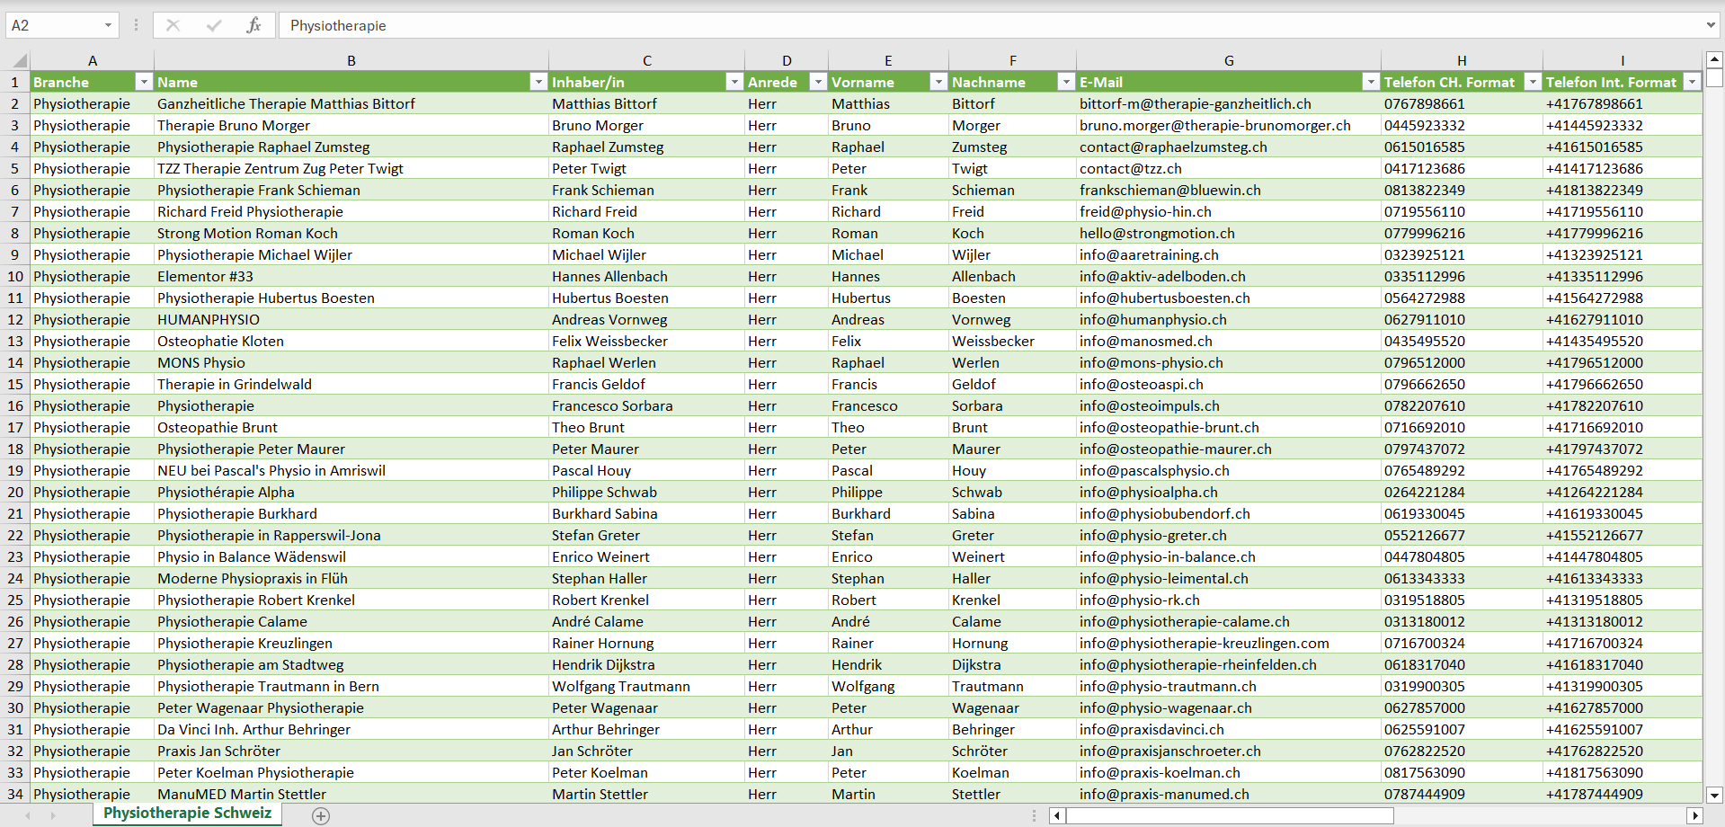Open the Inhaber/in column filter dropdown
The height and width of the screenshot is (827, 1725).
tap(734, 82)
